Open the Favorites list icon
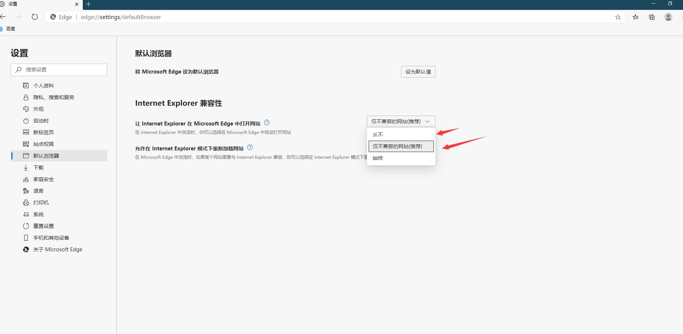Image resolution: width=683 pixels, height=334 pixels. click(x=635, y=17)
